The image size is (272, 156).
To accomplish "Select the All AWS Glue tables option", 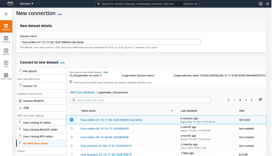I will pyautogui.click(x=41, y=143).
